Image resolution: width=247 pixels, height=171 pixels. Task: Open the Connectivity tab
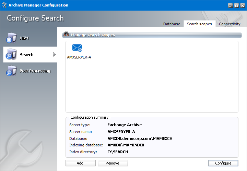pyautogui.click(x=230, y=24)
